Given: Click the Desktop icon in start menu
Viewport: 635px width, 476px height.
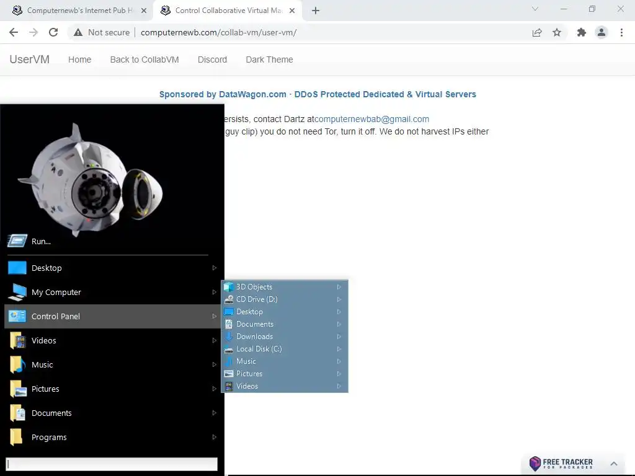Looking at the screenshot, I should 17,268.
